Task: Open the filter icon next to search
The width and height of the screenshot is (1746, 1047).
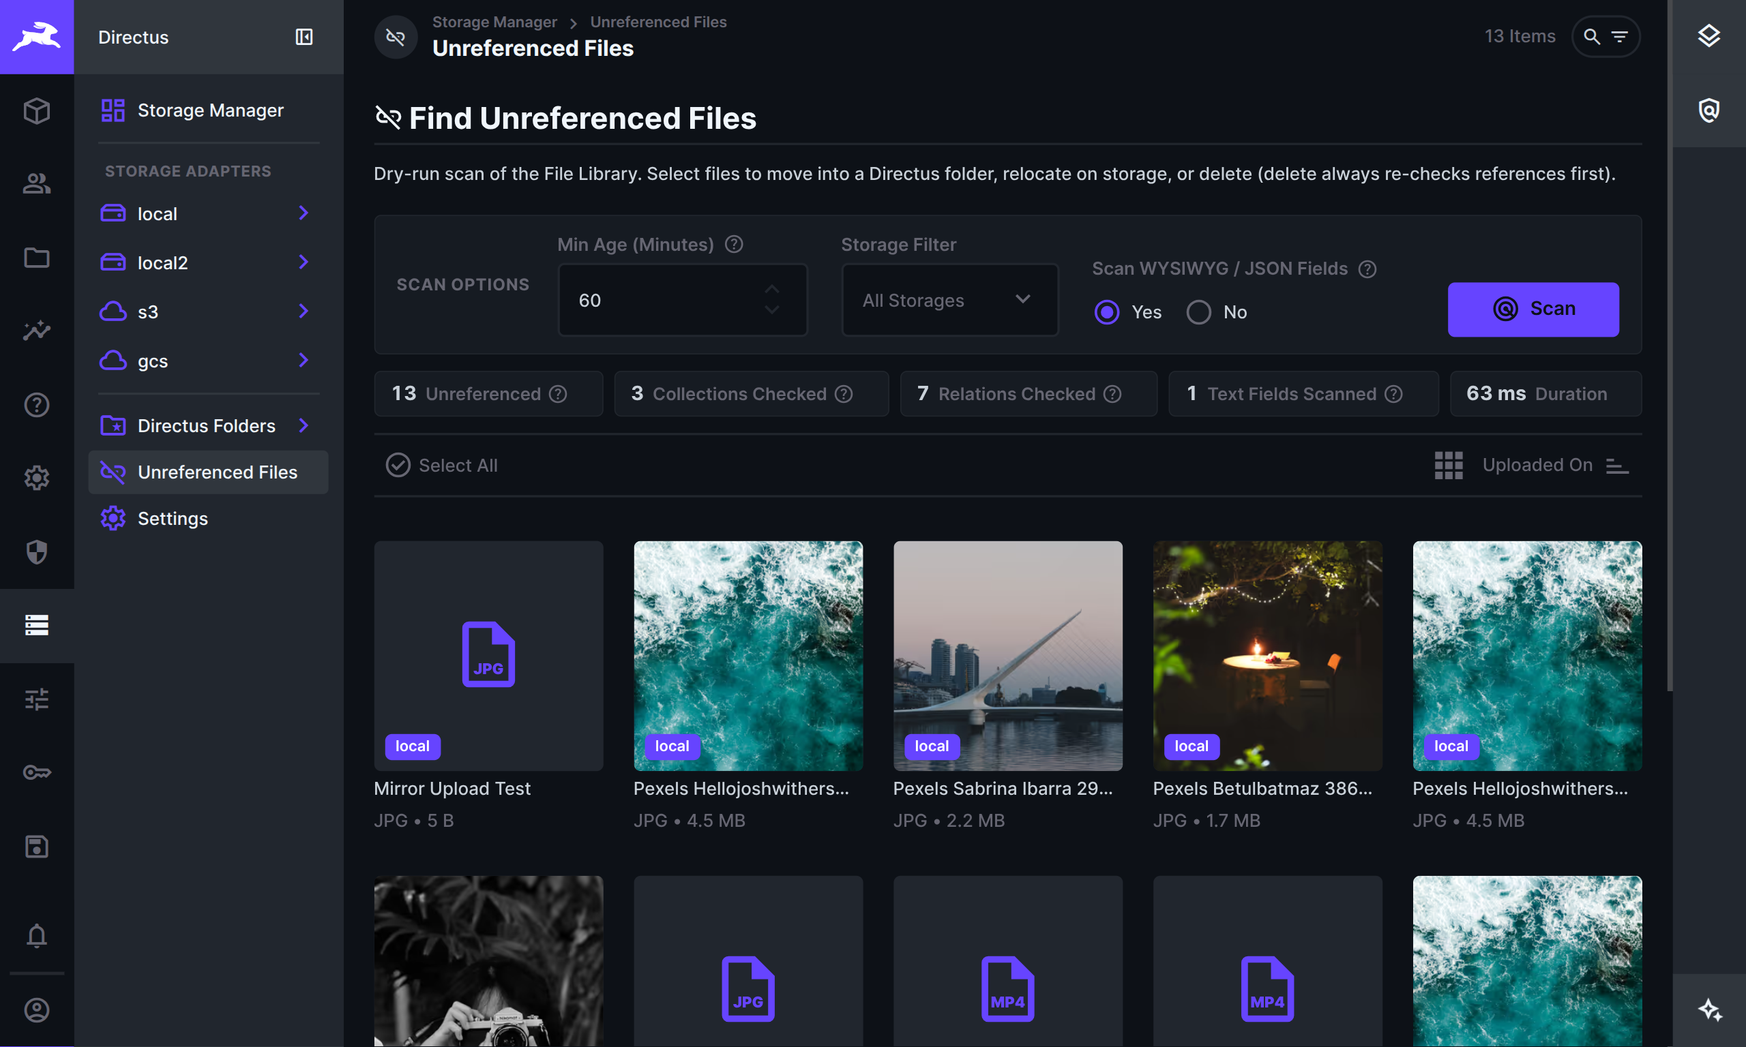Action: tap(1620, 37)
